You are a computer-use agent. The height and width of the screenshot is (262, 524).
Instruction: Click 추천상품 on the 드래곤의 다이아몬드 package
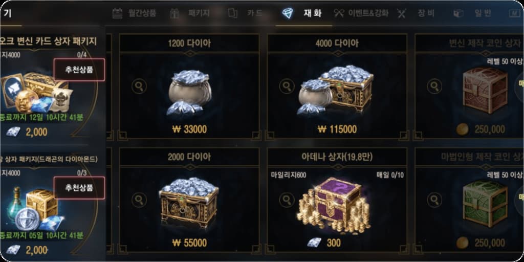[79, 187]
